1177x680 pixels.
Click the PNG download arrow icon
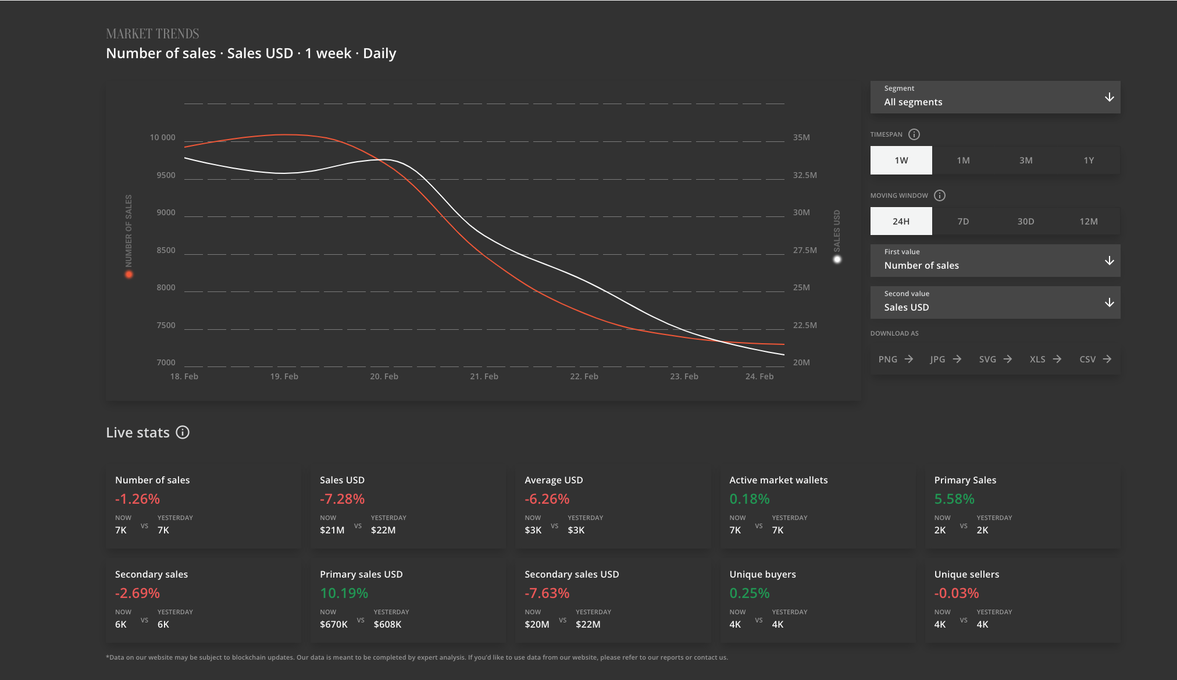pyautogui.click(x=909, y=359)
